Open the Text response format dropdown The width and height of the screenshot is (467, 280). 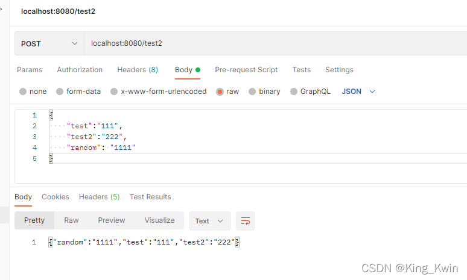(x=210, y=221)
